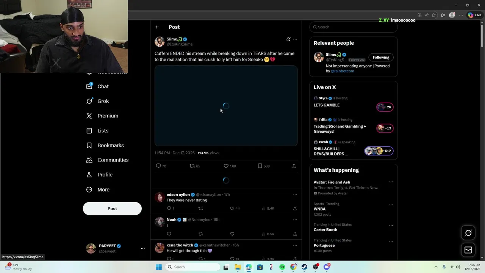
Task: View analytics on Noah's comment 8.5K
Action: click(x=268, y=234)
